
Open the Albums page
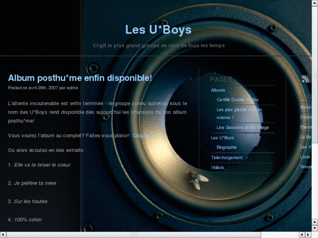pyautogui.click(x=218, y=90)
